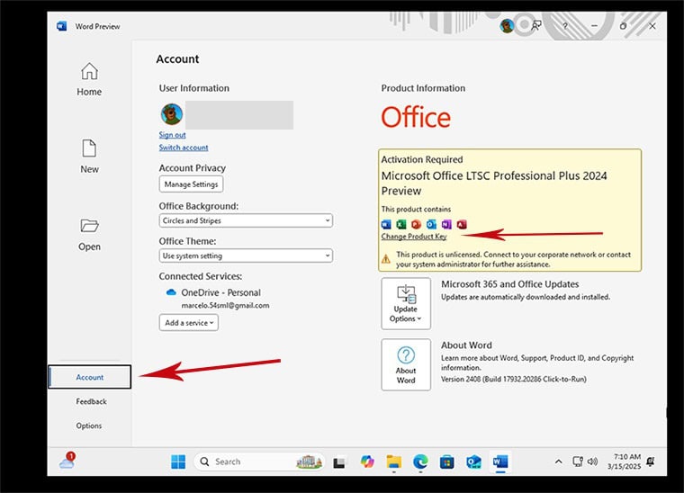
Task: Click the Change Product Key link
Action: [414, 237]
